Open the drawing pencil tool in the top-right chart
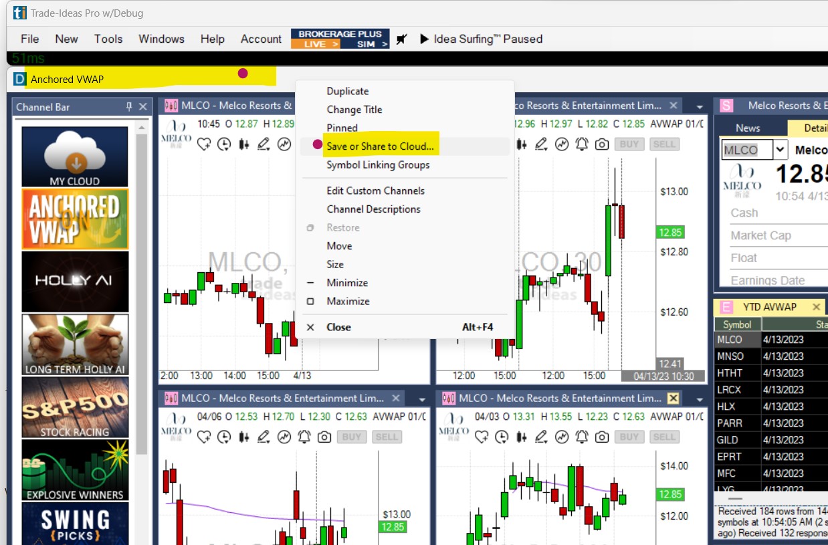Screen dimensions: 828x545 click(542, 144)
